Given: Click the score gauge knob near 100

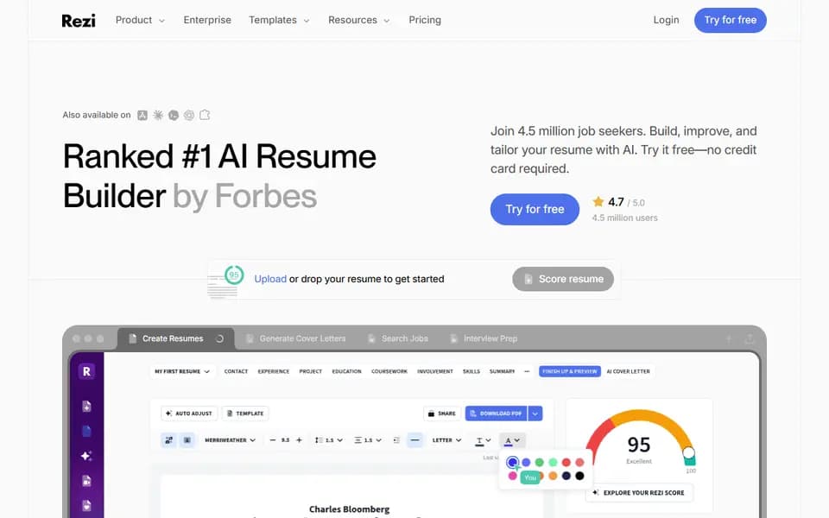Looking at the screenshot, I should tap(688, 452).
